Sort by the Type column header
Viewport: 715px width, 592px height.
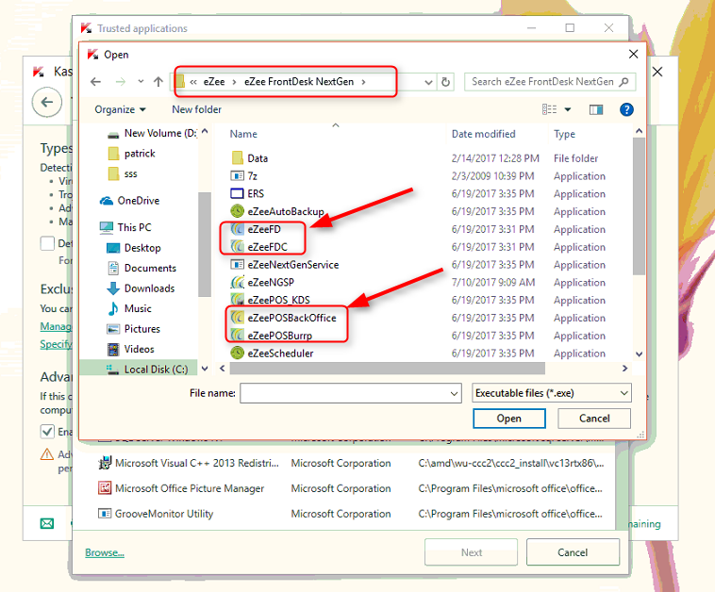[564, 134]
